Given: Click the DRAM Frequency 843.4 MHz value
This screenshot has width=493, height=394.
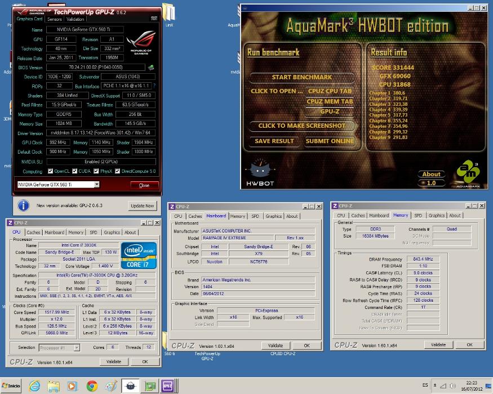Looking at the screenshot, I should 423,259.
